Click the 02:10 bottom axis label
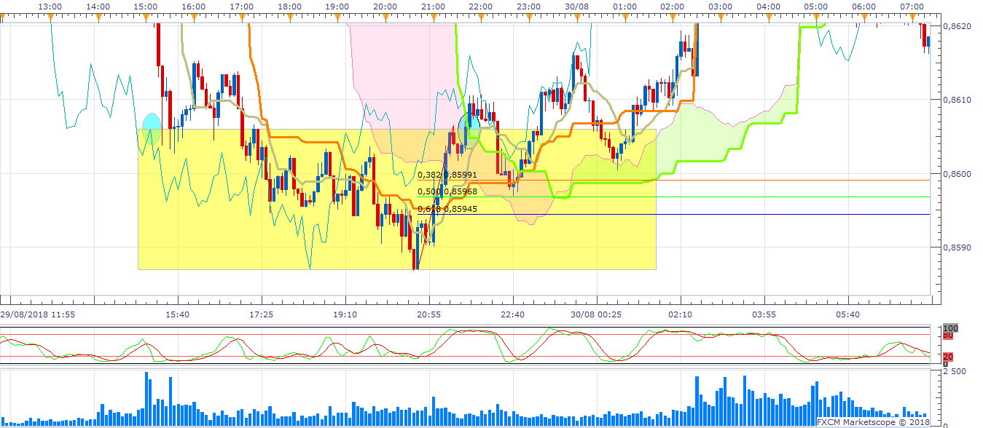Viewport: 983px width, 428px height. pos(681,314)
